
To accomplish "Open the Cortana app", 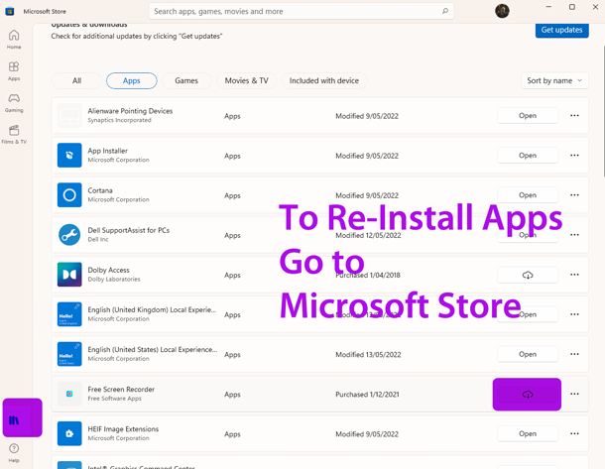I will click(528, 195).
